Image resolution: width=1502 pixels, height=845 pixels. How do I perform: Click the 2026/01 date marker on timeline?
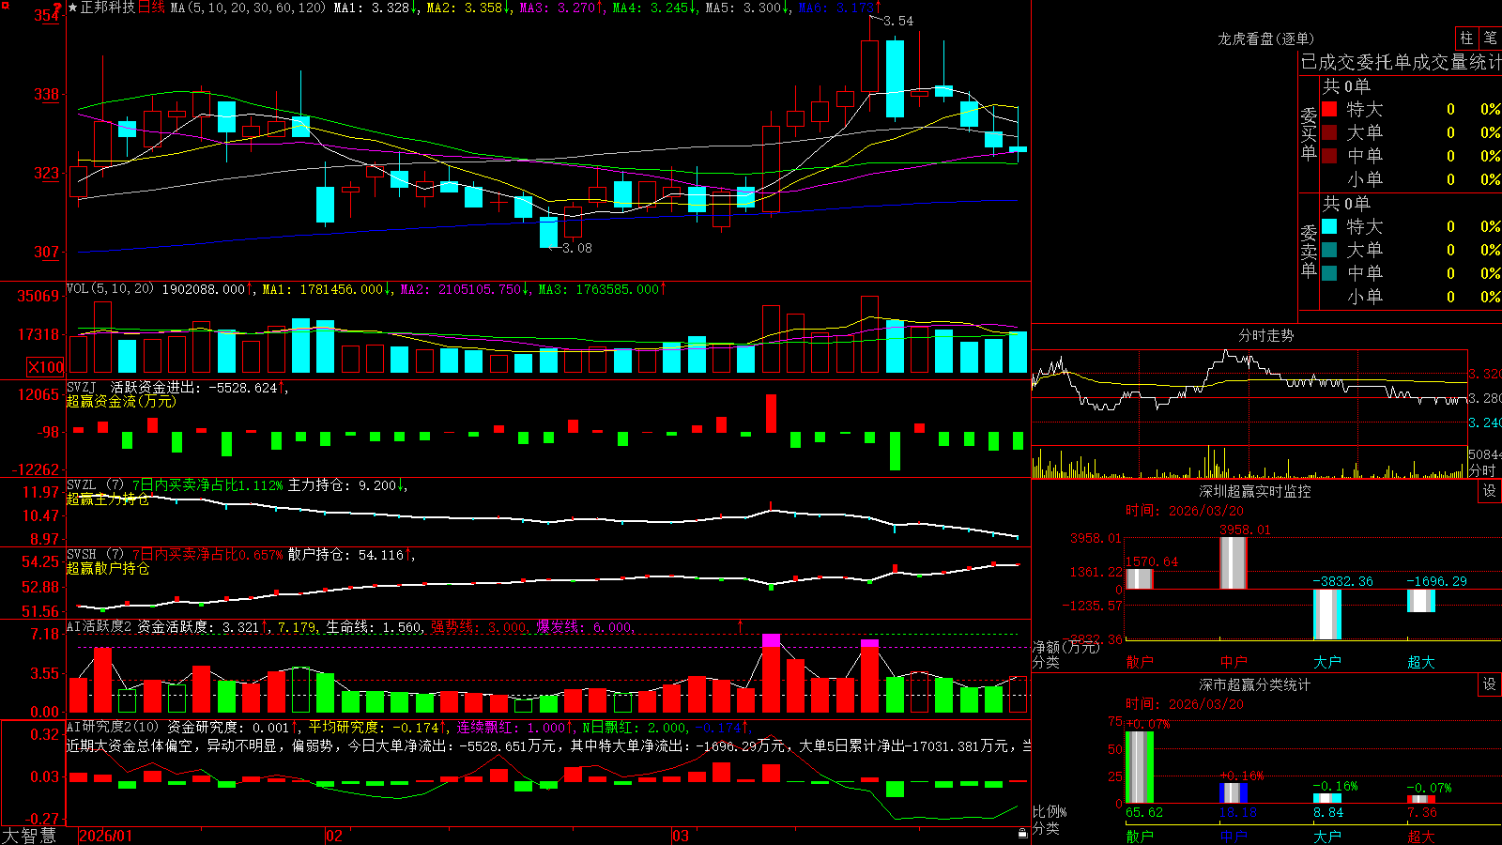pos(106,836)
